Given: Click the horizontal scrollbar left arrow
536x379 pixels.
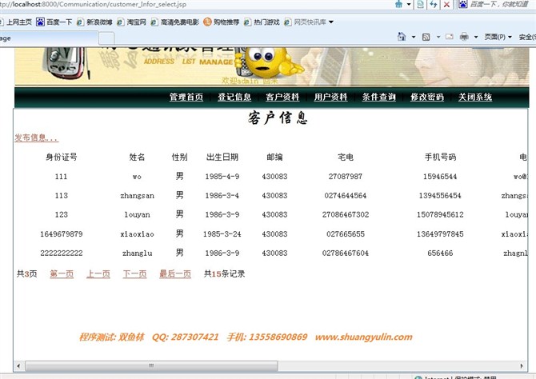Looking at the screenshot, I should [18, 366].
